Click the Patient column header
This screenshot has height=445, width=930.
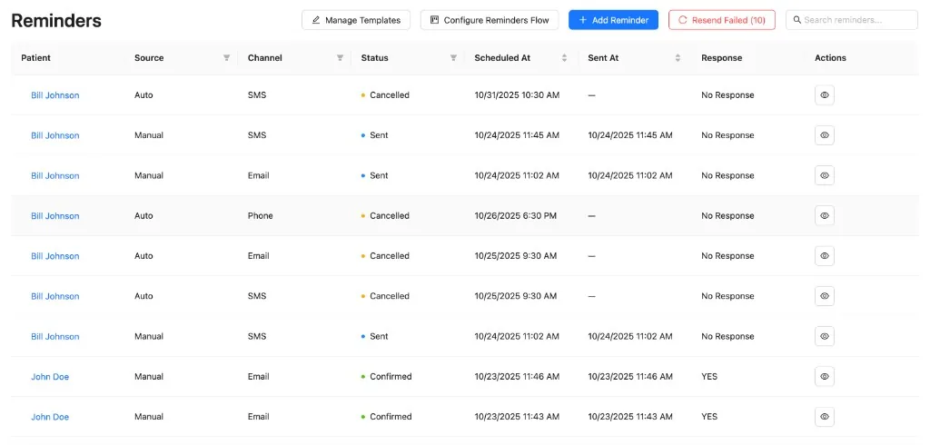36,58
